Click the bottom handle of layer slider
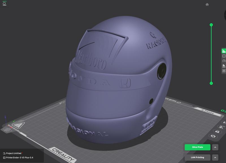This screenshot has width=226, height=163. point(211,83)
